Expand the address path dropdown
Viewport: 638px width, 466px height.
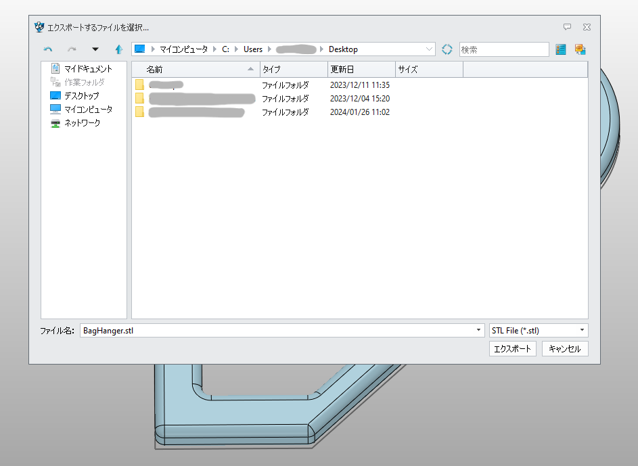[x=429, y=49]
